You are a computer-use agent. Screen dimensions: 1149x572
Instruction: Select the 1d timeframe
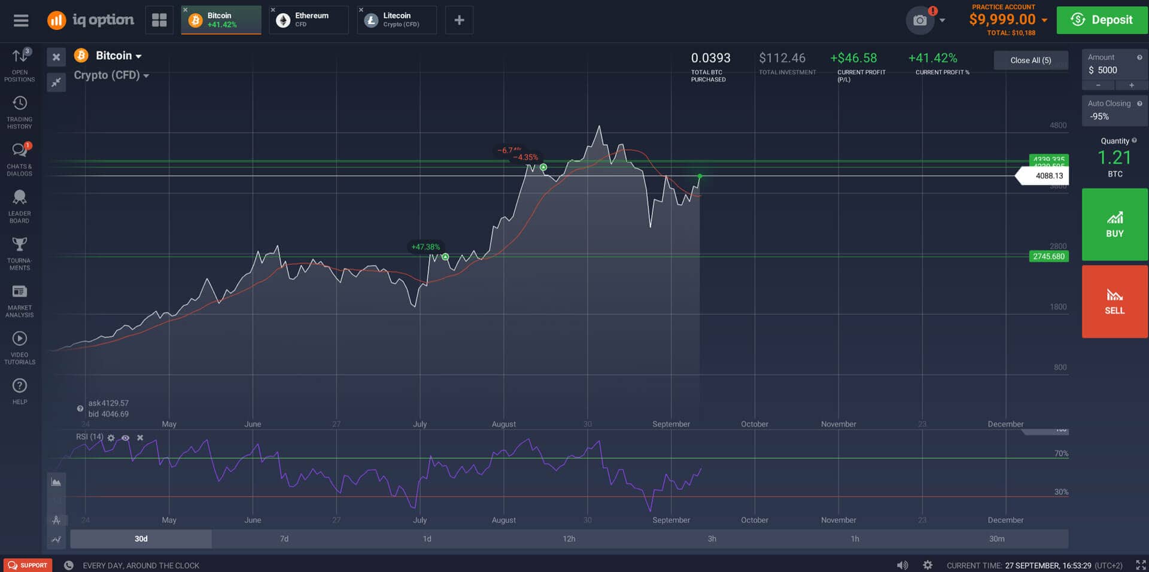tap(427, 539)
